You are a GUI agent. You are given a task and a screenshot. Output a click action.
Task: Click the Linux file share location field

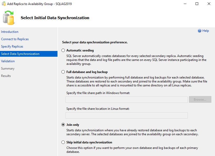point(127,116)
